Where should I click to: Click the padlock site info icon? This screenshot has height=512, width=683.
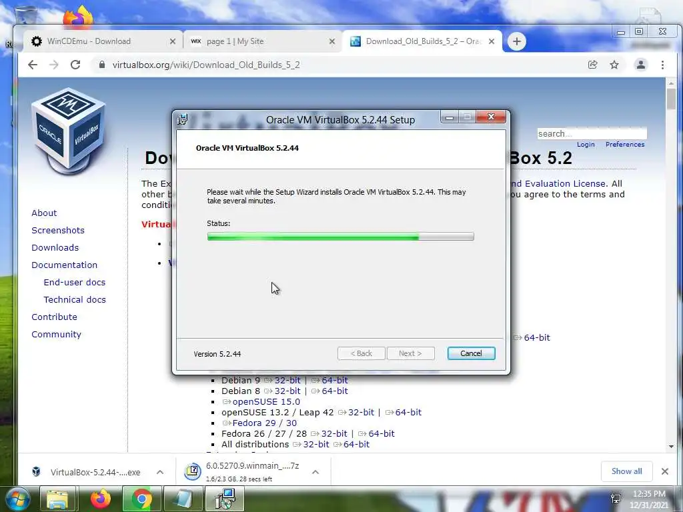(x=102, y=65)
